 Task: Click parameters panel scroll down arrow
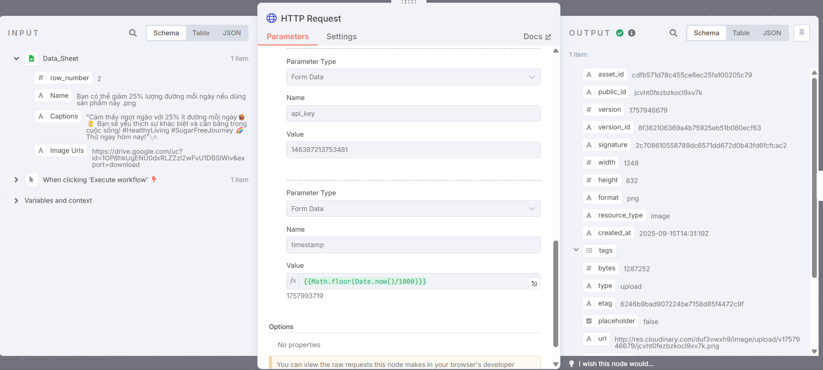tap(556, 364)
